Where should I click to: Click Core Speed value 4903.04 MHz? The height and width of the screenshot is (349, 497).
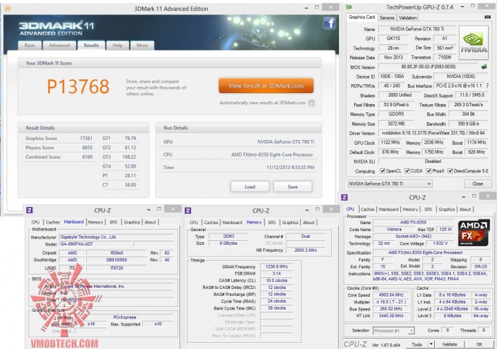point(391,295)
